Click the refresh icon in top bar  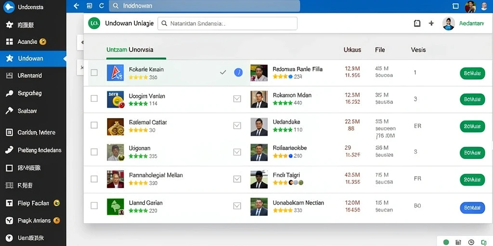(x=101, y=6)
